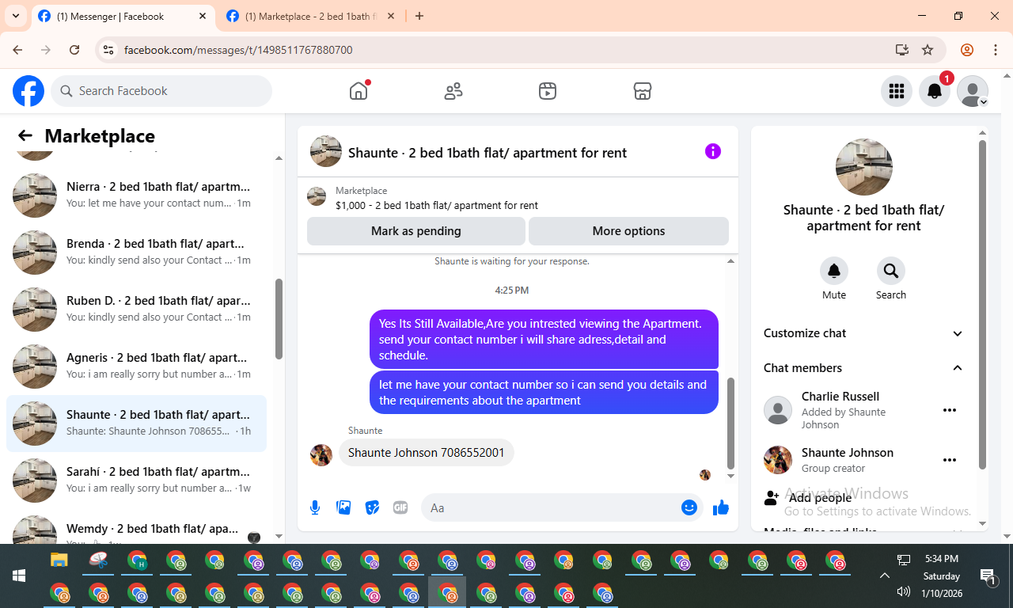
Task: Go to the Home feed icon
Action: (359, 91)
